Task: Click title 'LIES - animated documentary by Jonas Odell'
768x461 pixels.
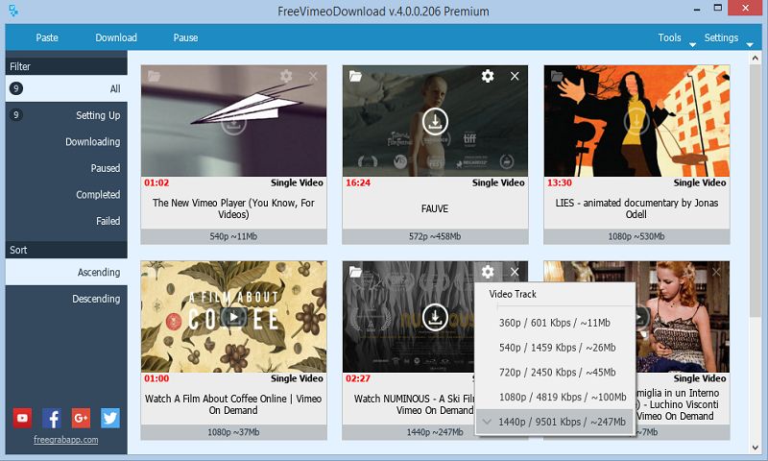Action: tap(636, 208)
